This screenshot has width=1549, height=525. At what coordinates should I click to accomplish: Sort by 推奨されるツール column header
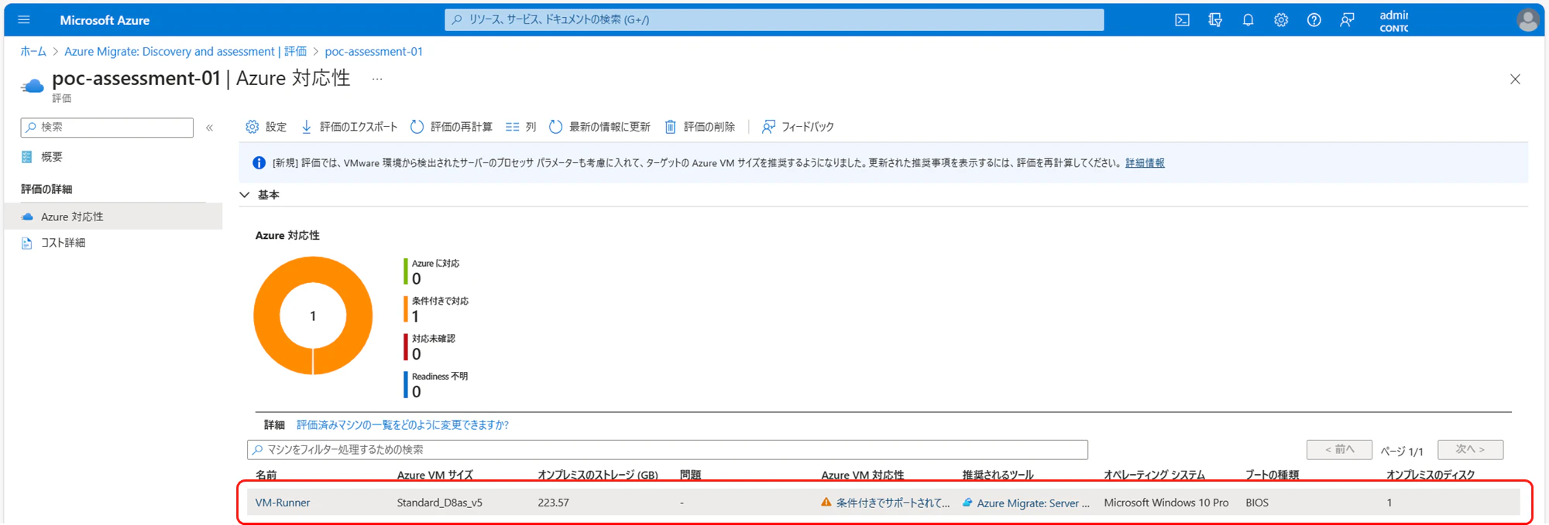tap(998, 475)
